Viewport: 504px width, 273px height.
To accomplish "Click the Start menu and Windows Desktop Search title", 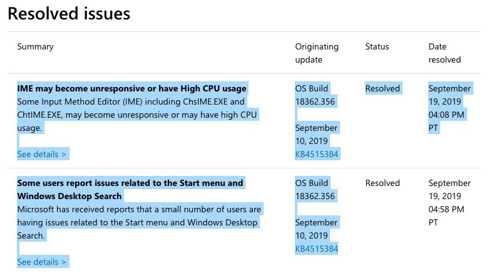I will point(130,189).
